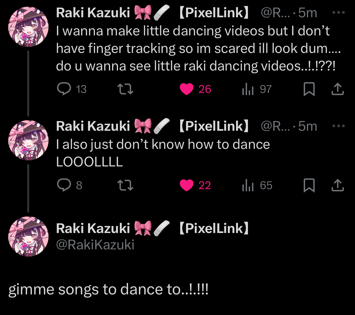
Task: Share the first dancing videos tweet
Action: point(337,89)
